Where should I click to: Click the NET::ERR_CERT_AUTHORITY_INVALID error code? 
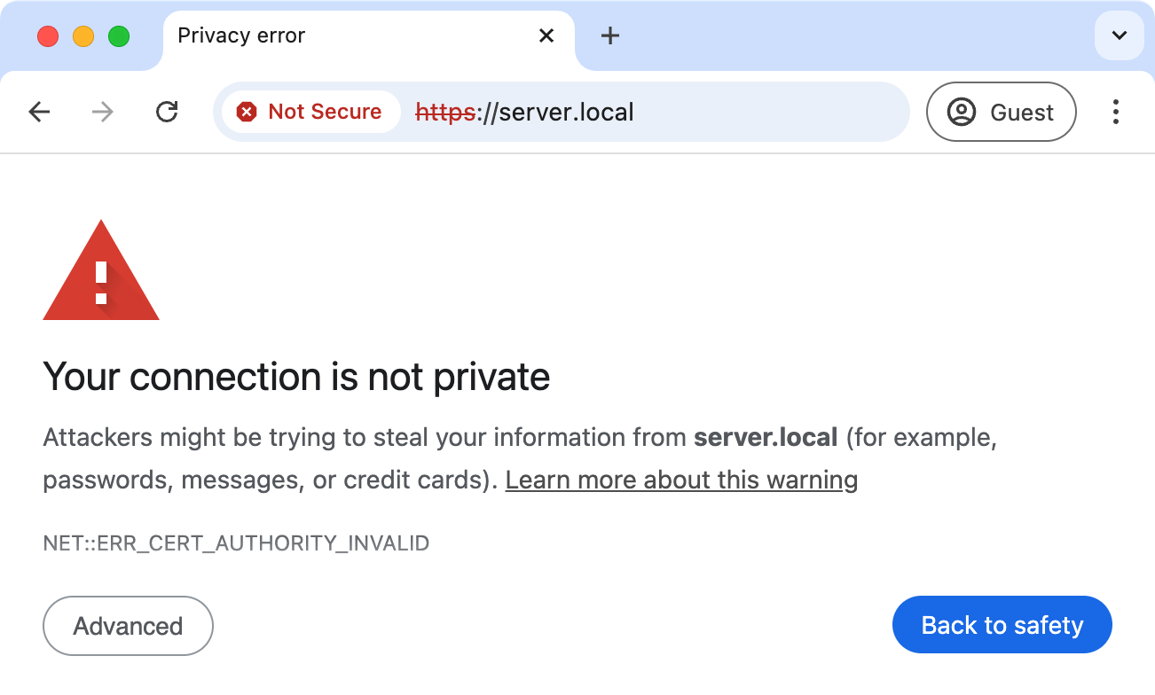point(236,543)
